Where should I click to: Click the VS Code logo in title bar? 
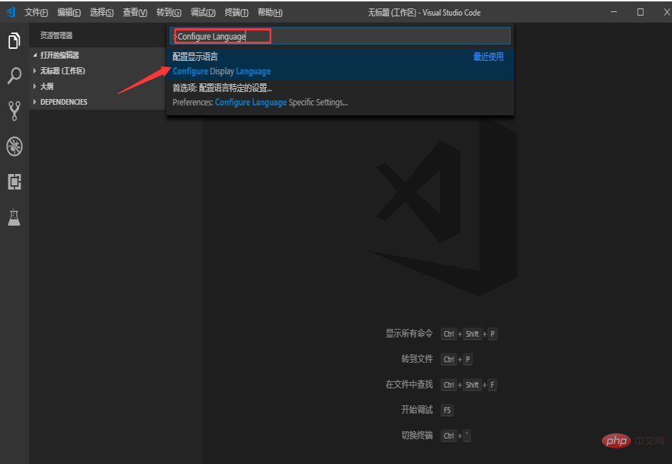11,12
